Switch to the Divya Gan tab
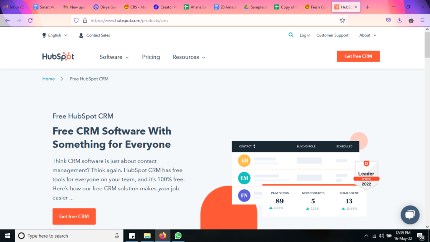 point(105,7)
